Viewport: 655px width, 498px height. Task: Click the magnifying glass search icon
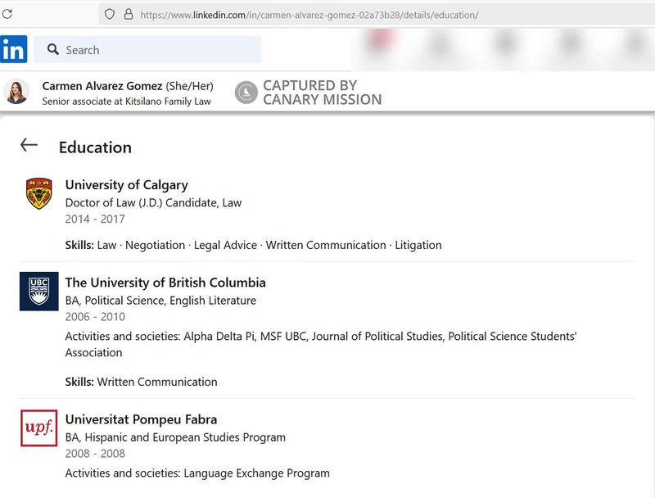click(53, 49)
